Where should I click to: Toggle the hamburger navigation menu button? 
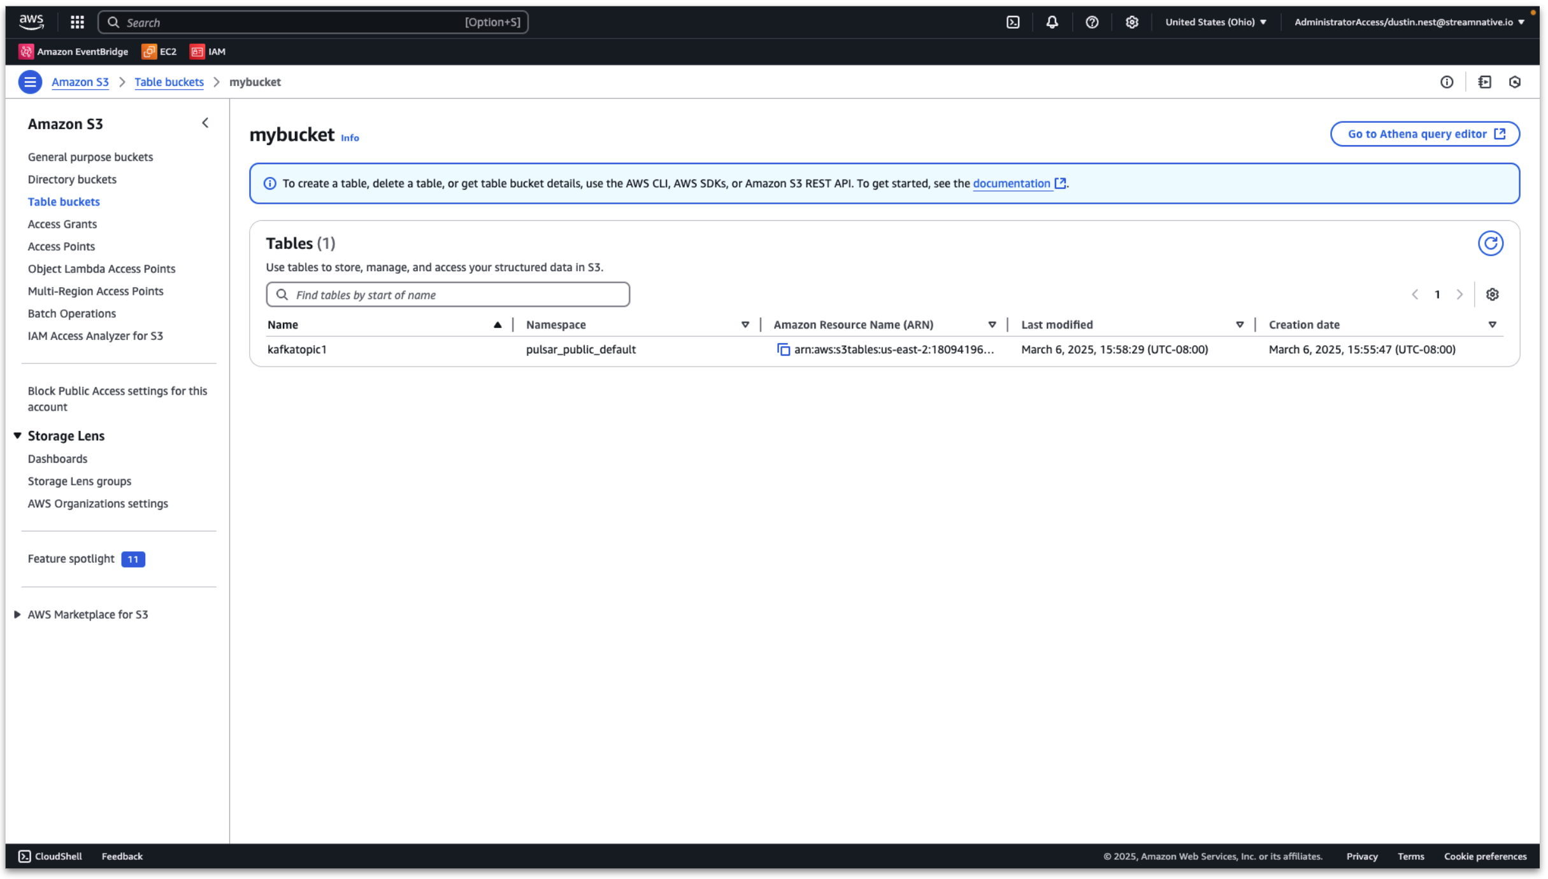tap(30, 82)
